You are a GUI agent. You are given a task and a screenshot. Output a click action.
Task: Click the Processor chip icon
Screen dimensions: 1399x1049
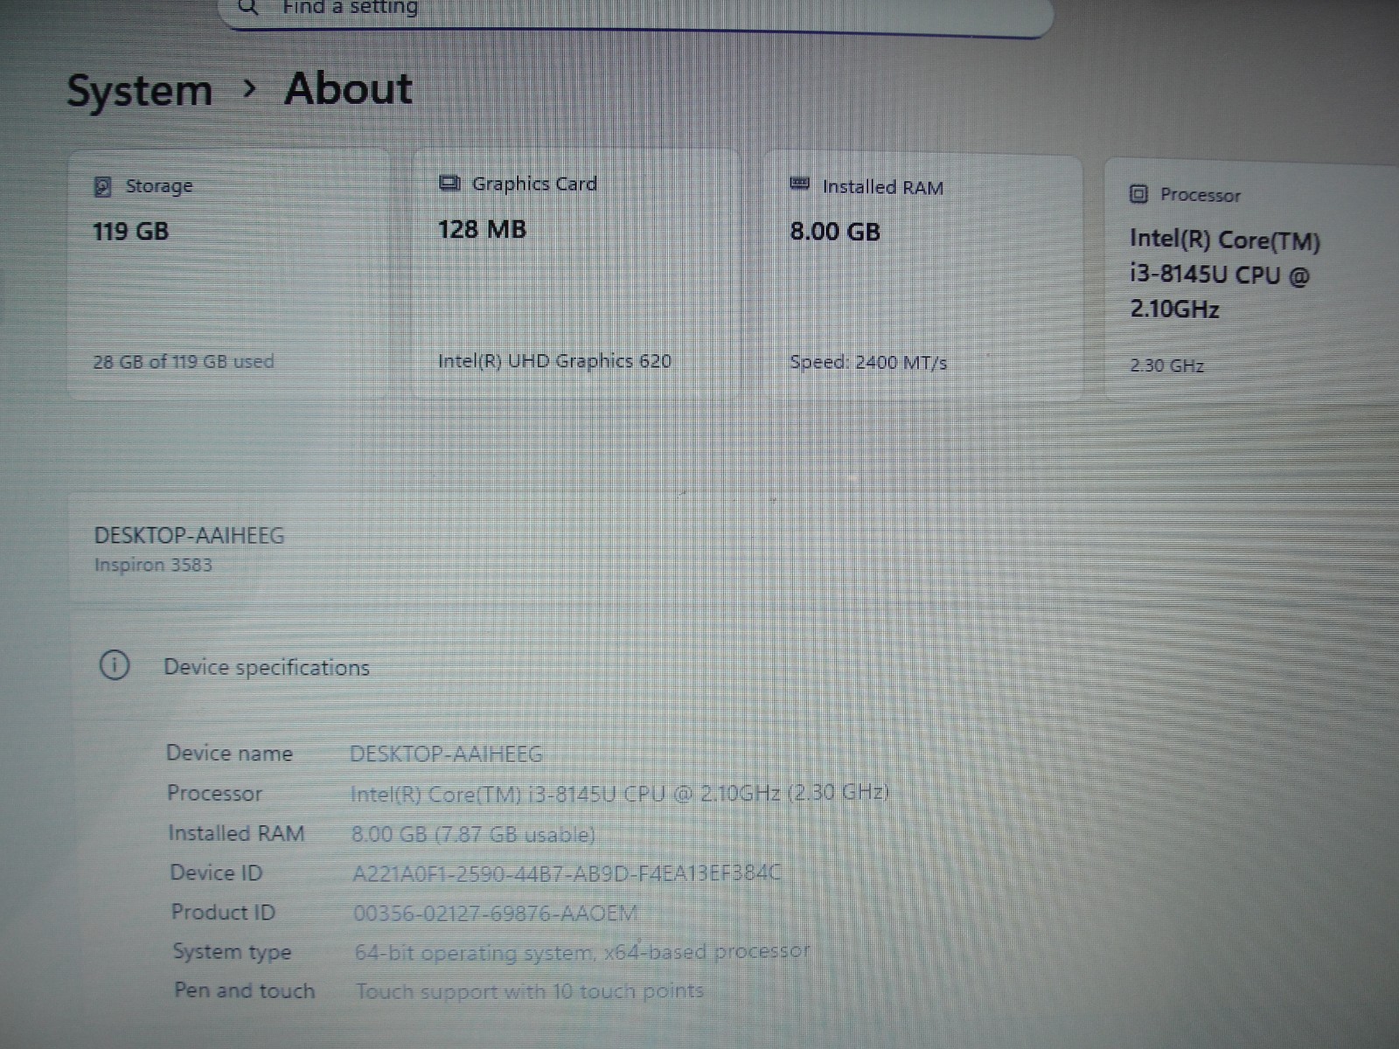1138,194
